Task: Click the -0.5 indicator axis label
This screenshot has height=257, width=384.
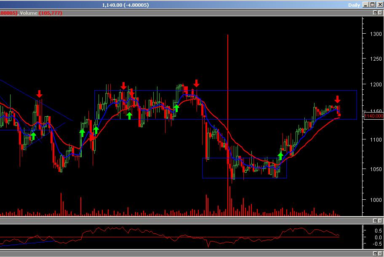Action: 377,244
